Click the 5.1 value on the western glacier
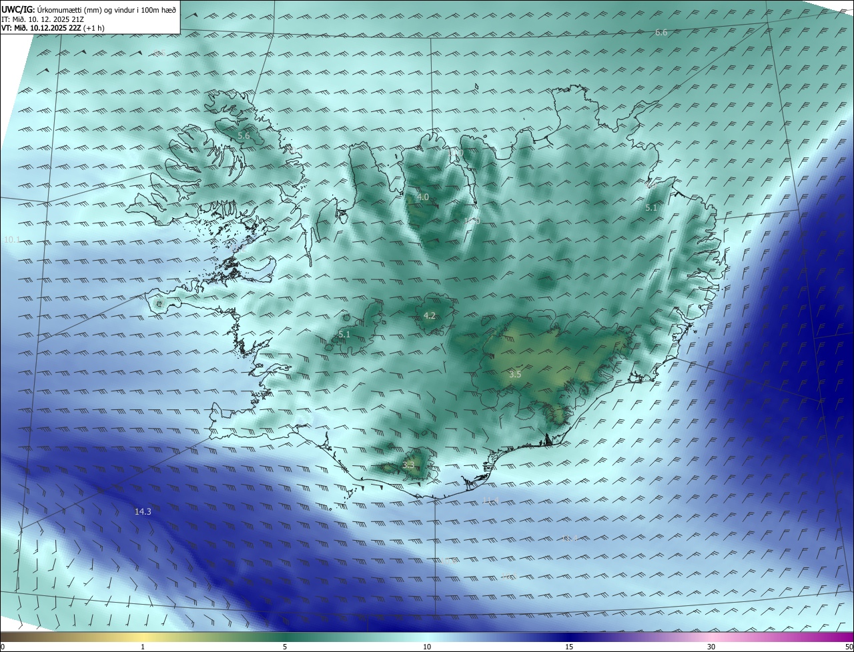This screenshot has width=854, height=652. pos(344,334)
